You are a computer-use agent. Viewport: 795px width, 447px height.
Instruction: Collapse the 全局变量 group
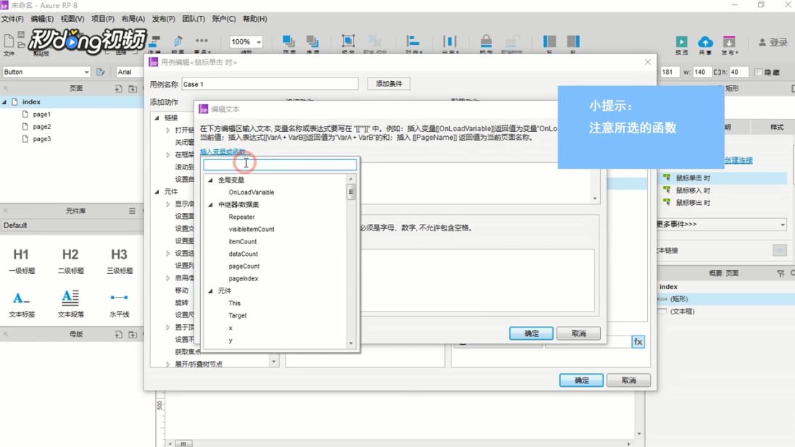(210, 180)
